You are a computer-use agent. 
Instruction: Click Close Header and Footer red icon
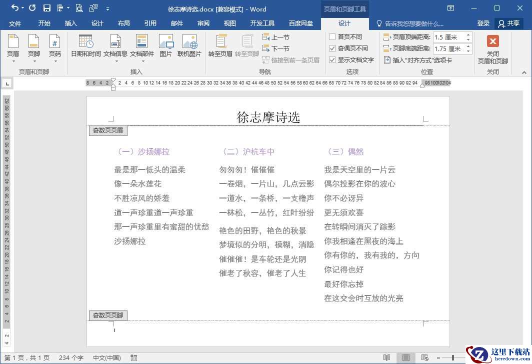click(x=492, y=41)
